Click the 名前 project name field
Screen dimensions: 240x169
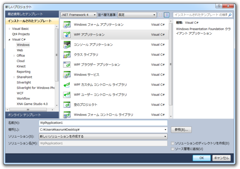pyautogui.click(x=103, y=123)
